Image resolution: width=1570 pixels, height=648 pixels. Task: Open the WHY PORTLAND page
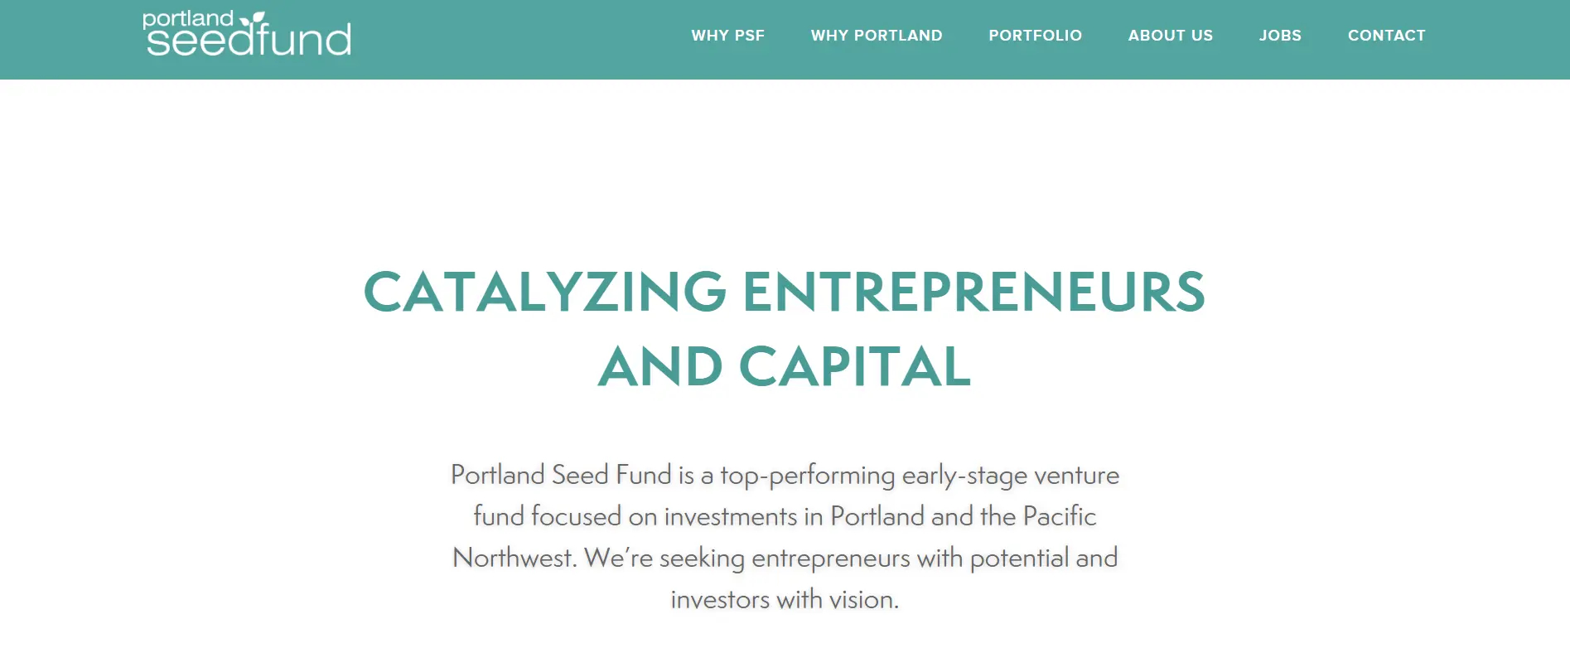click(876, 36)
